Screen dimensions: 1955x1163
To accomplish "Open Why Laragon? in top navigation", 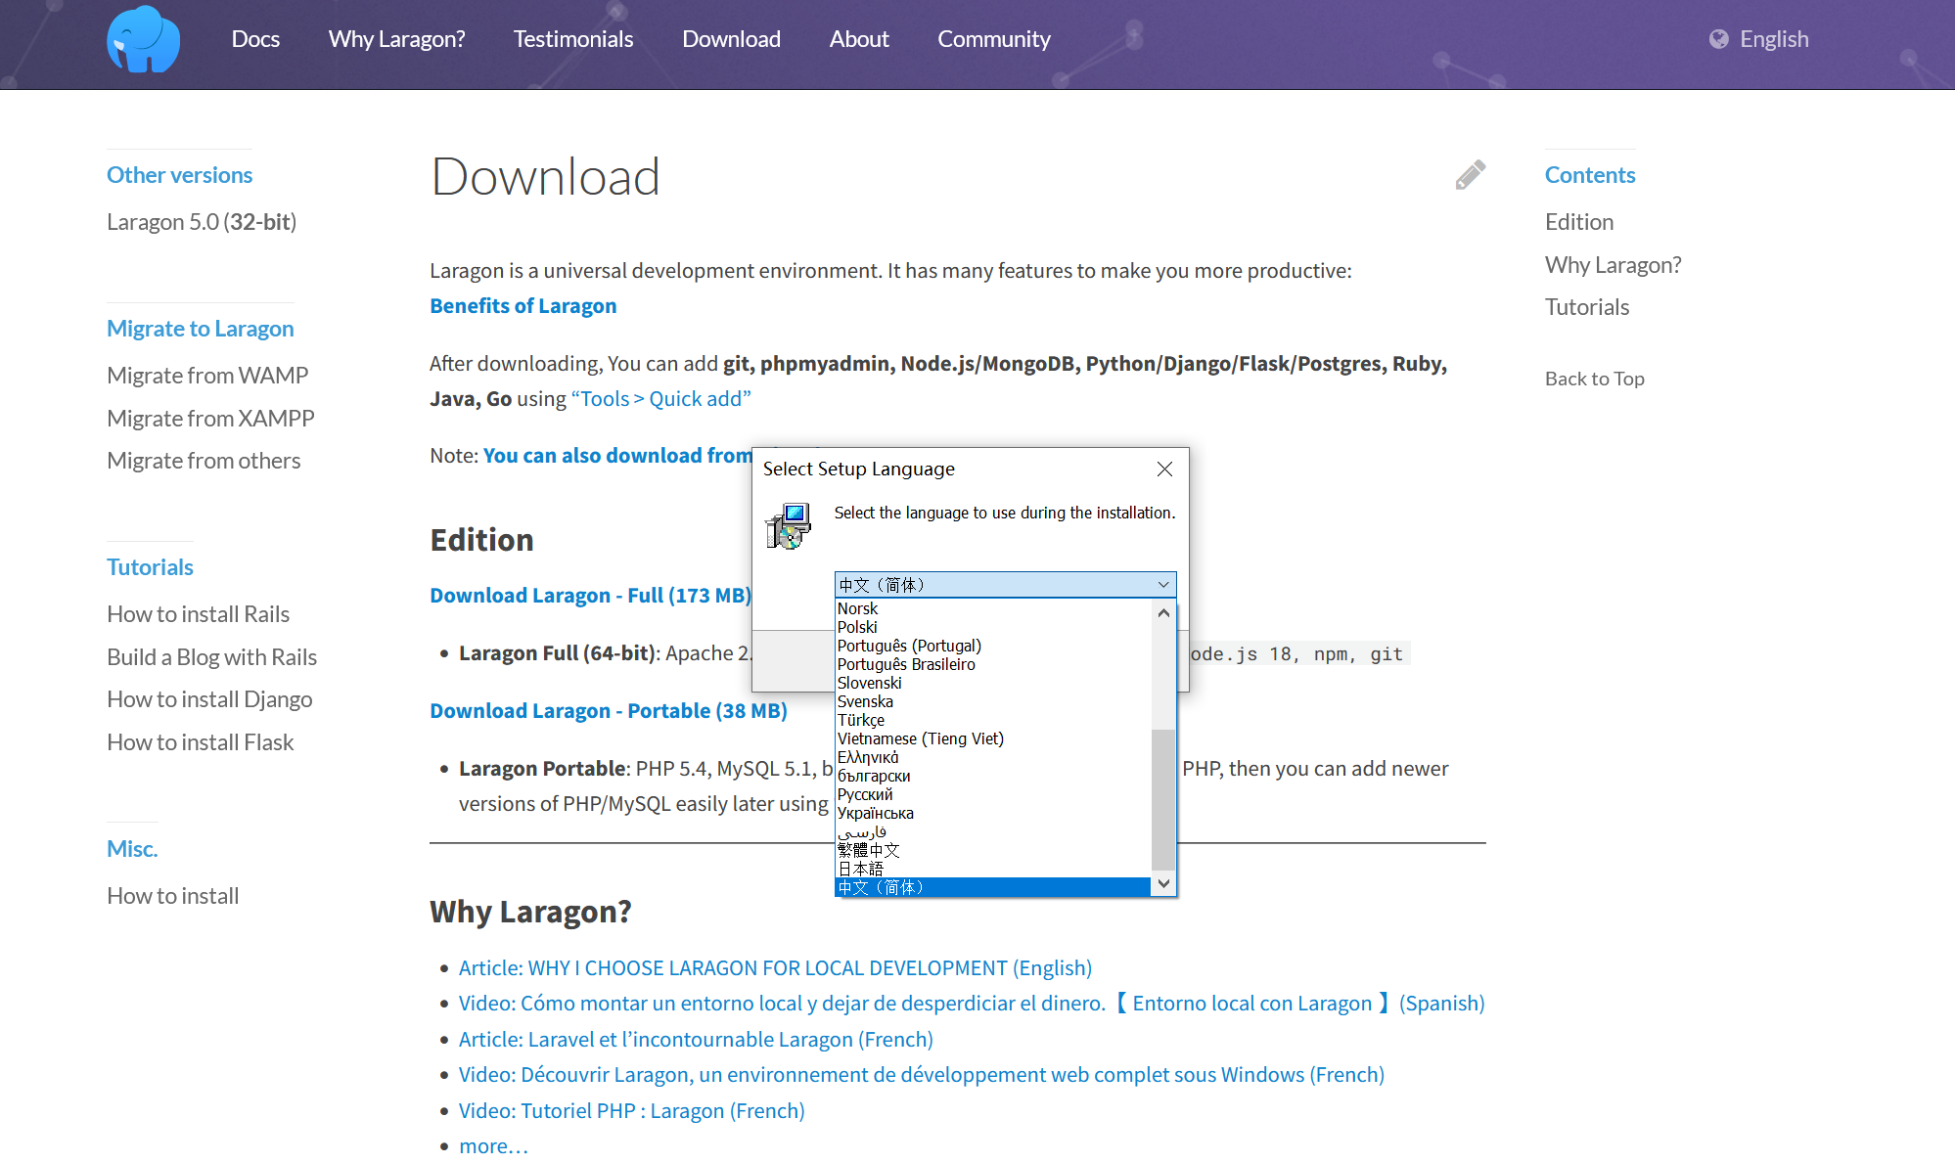I will (x=396, y=39).
